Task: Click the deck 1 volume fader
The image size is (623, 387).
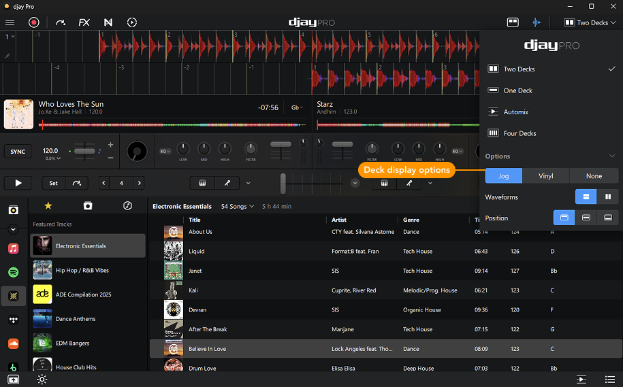Action: 281,144
